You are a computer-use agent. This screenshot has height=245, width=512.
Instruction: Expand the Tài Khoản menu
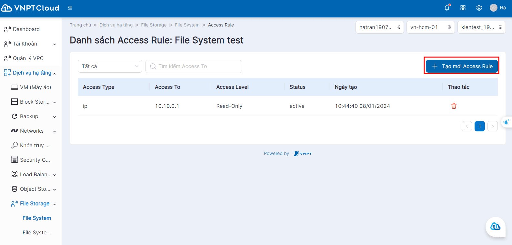point(55,44)
